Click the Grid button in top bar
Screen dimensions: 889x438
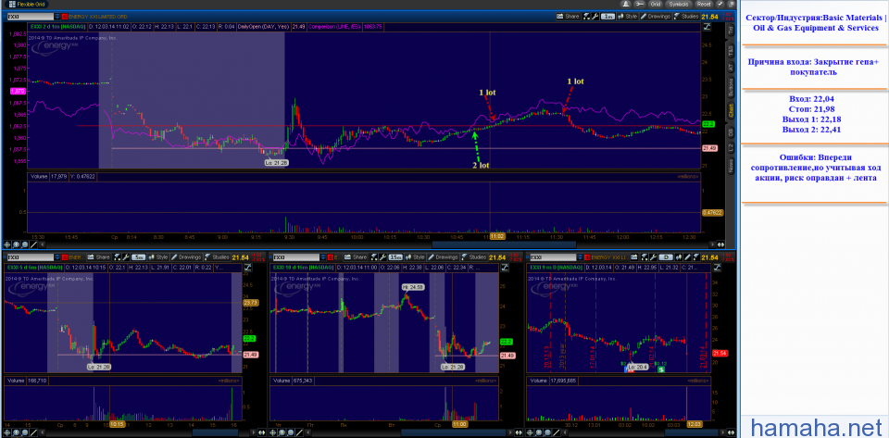click(x=656, y=5)
